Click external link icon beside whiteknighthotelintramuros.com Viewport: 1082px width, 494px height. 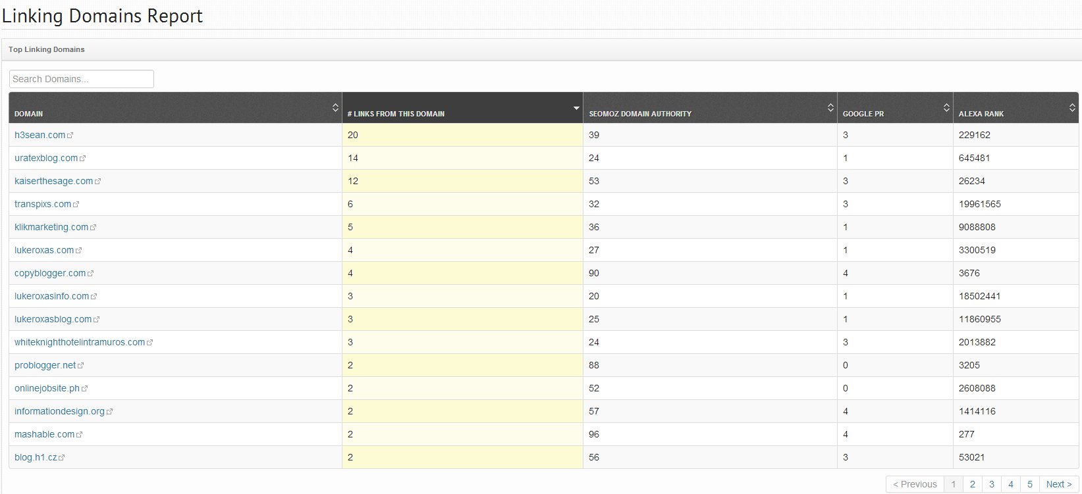tap(150, 343)
